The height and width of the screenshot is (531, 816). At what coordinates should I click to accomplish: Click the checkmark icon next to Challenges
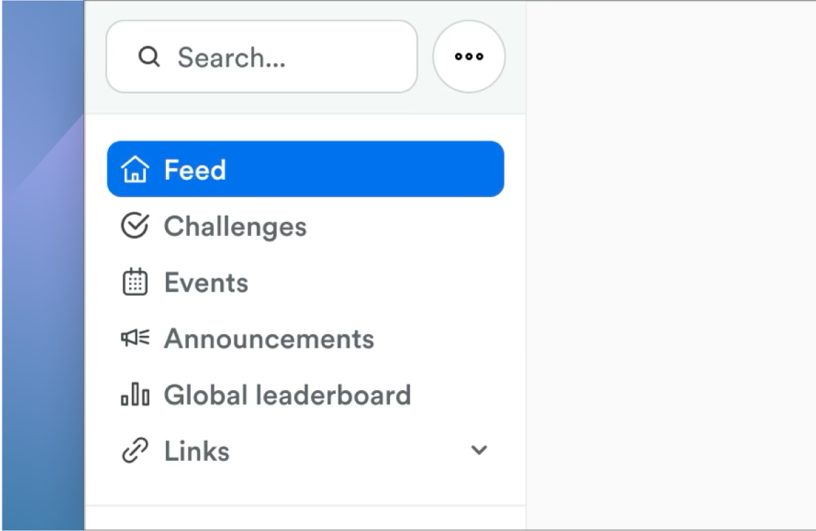135,226
